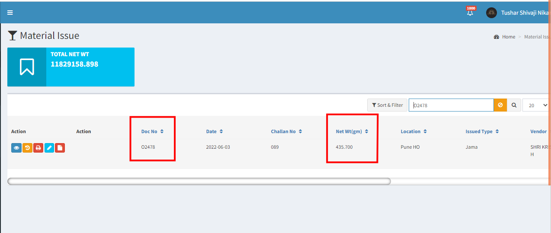Open Material Issue breadcrumb item
The image size is (551, 233).
(536, 37)
